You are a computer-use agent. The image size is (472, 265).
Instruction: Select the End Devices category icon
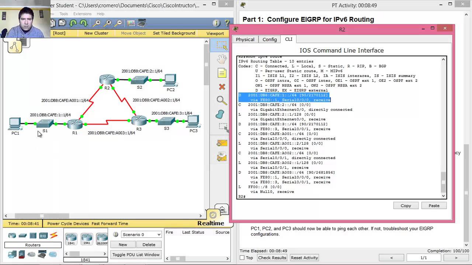pos(12,254)
